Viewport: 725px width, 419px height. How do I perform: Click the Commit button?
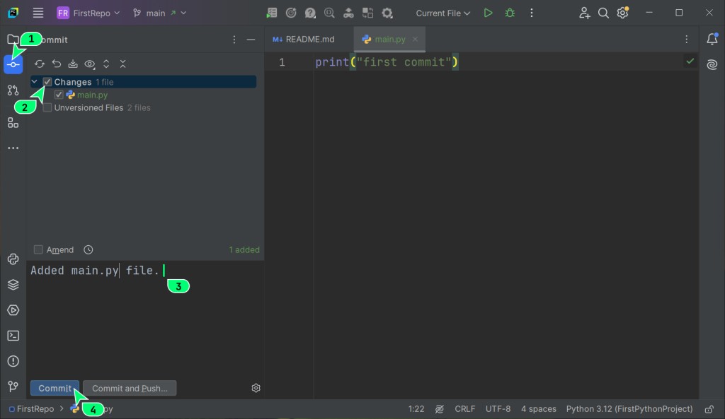[x=55, y=388]
